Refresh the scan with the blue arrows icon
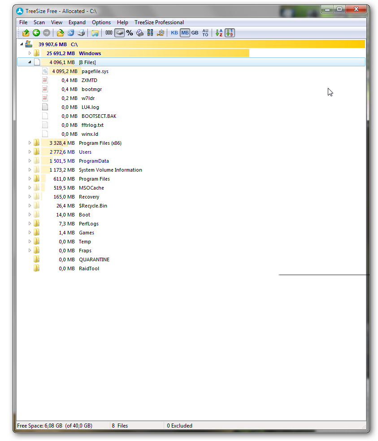Screen dimensions: 378x441 point(71,33)
